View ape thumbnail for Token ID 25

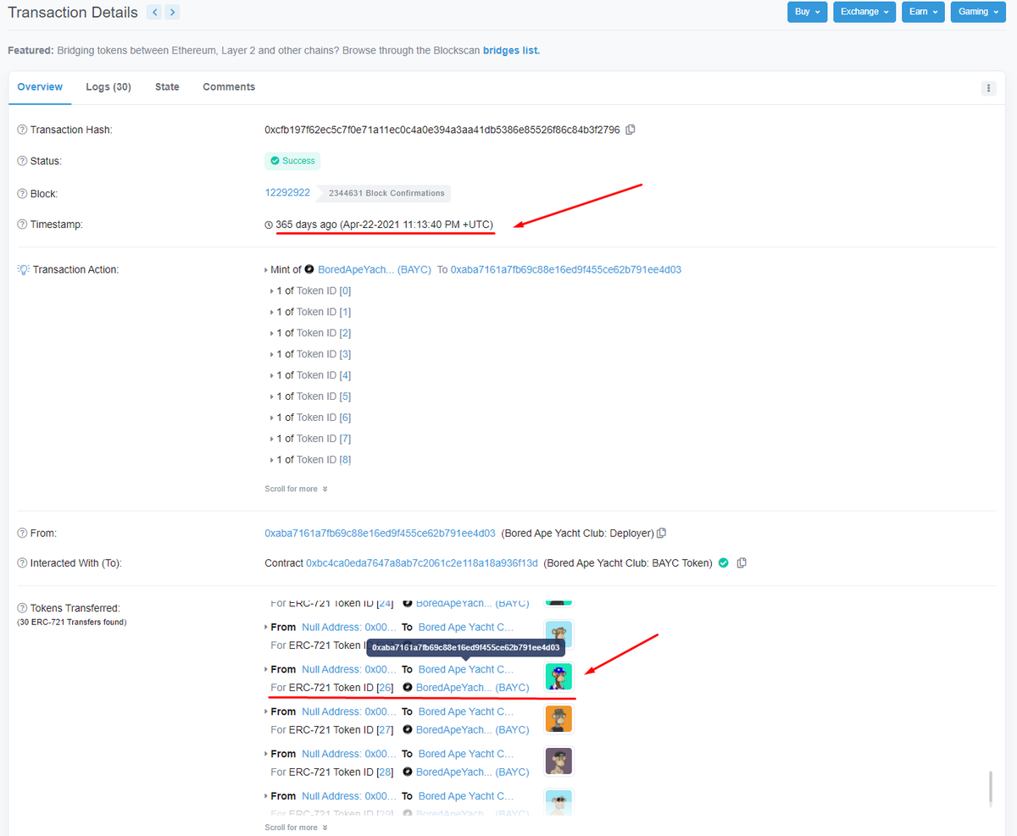point(559,634)
